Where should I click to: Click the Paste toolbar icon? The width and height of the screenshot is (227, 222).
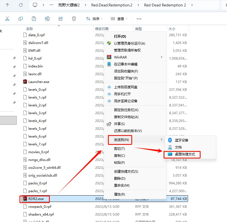tap(34, 19)
